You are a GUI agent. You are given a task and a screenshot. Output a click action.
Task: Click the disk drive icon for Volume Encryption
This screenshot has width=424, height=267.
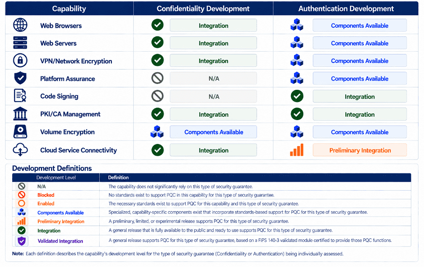click(x=20, y=131)
